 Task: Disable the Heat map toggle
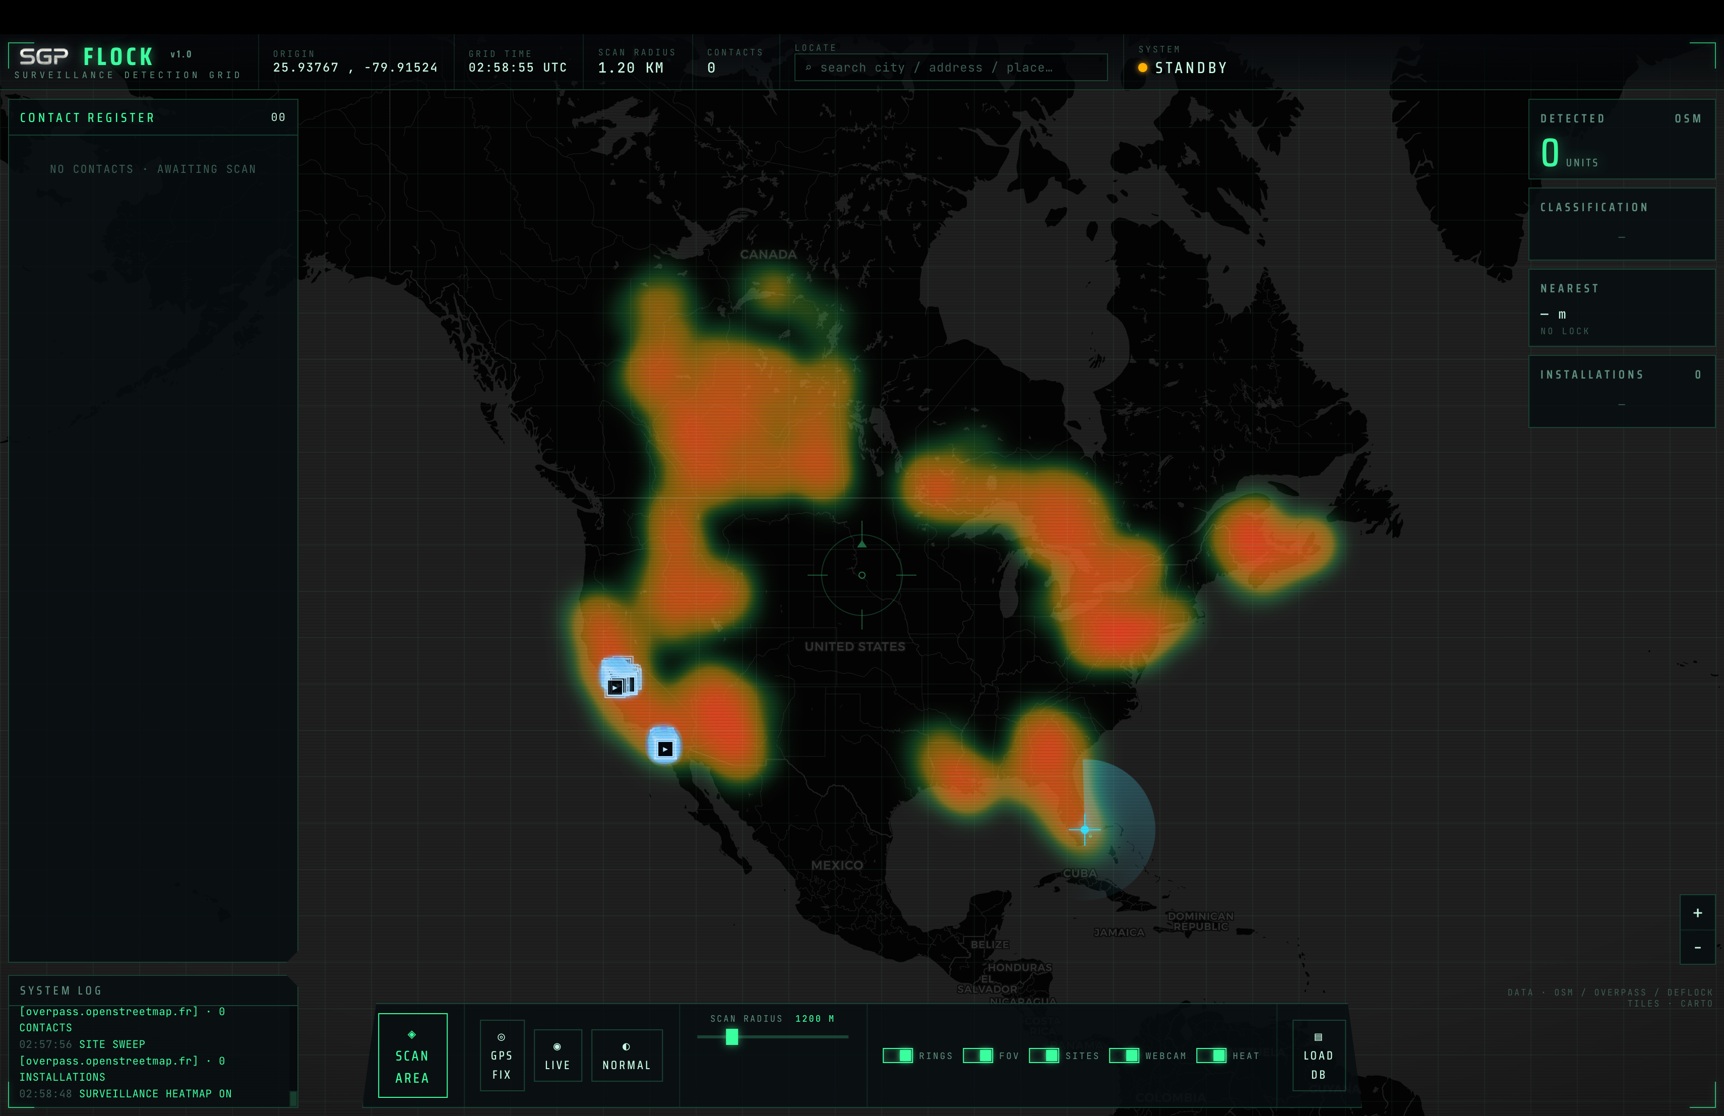coord(1211,1055)
